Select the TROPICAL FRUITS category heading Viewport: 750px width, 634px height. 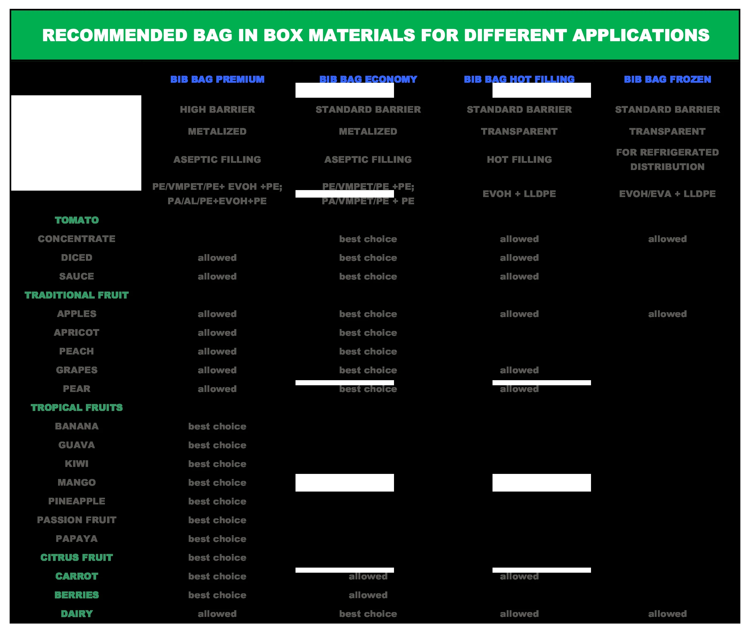coord(77,407)
